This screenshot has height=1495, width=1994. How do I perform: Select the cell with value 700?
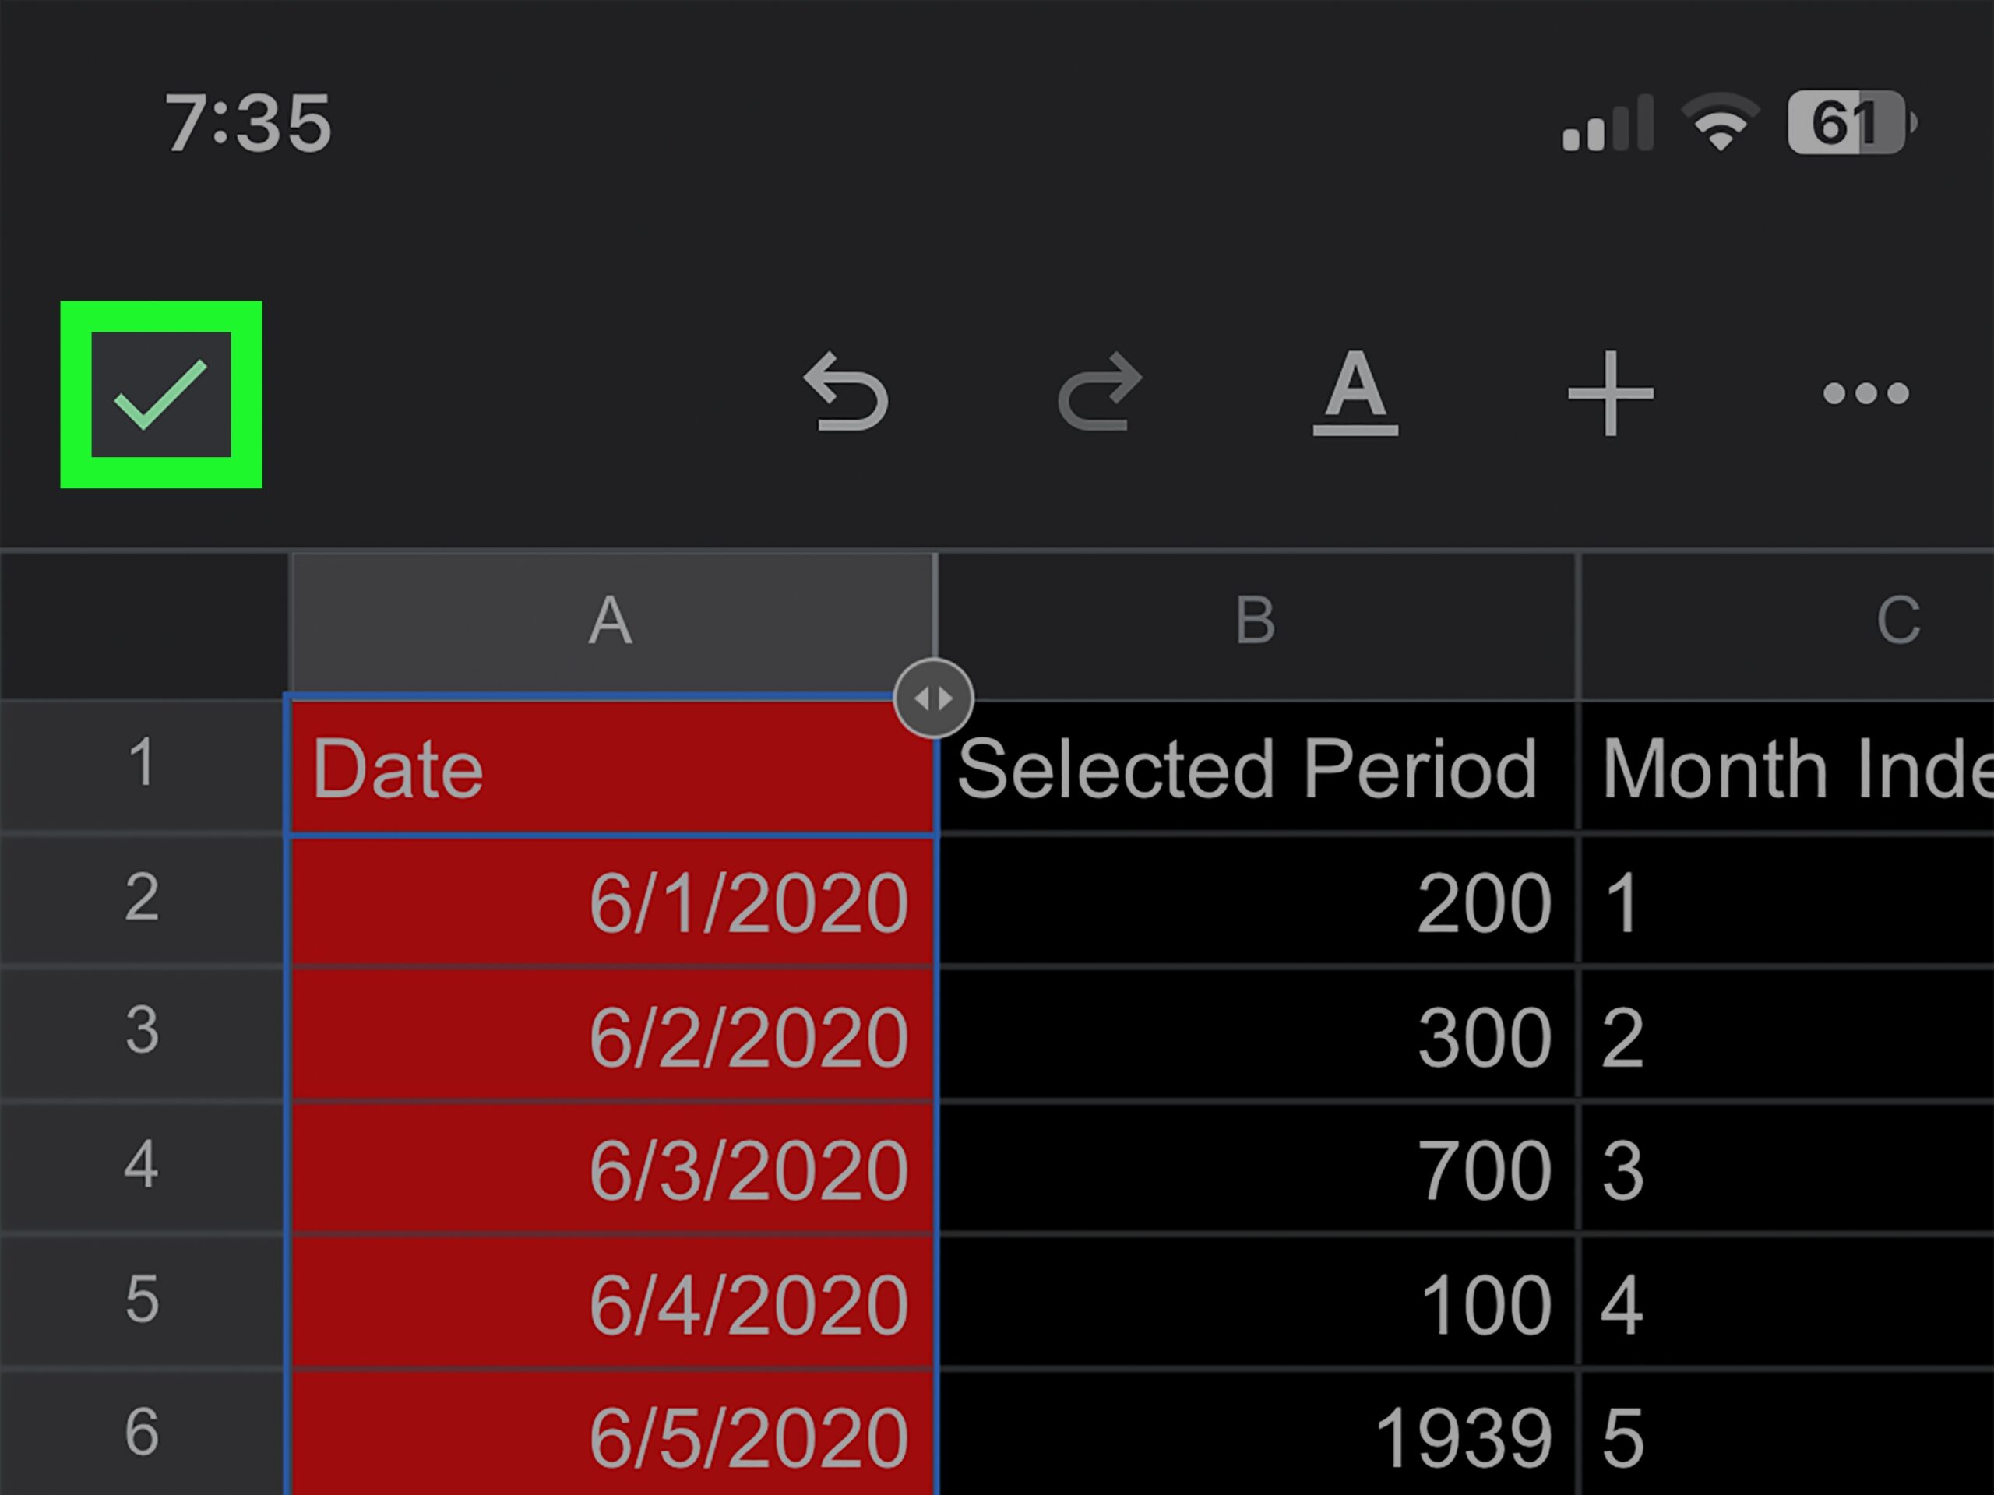click(x=1256, y=1169)
